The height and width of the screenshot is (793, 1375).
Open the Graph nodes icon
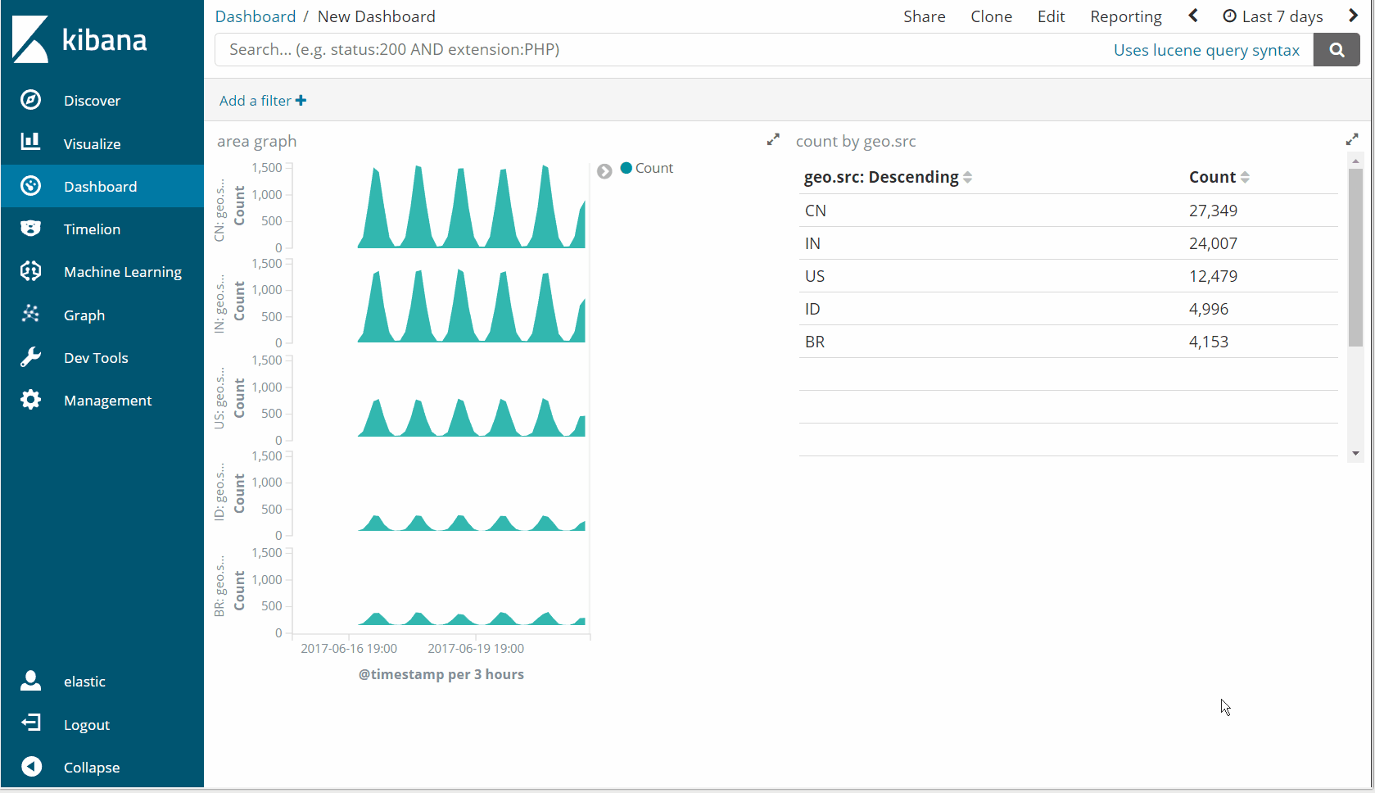(30, 315)
